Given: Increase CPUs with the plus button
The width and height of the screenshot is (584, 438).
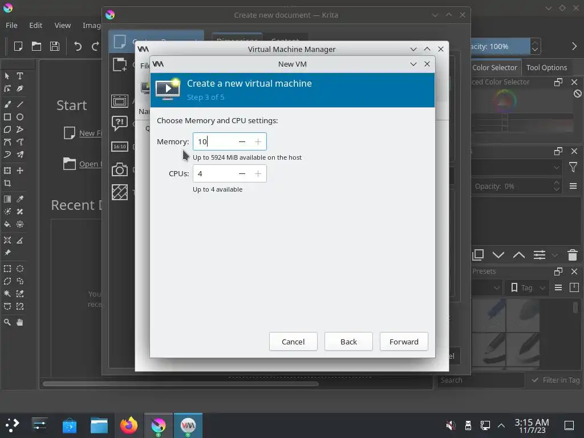Looking at the screenshot, I should tap(258, 173).
